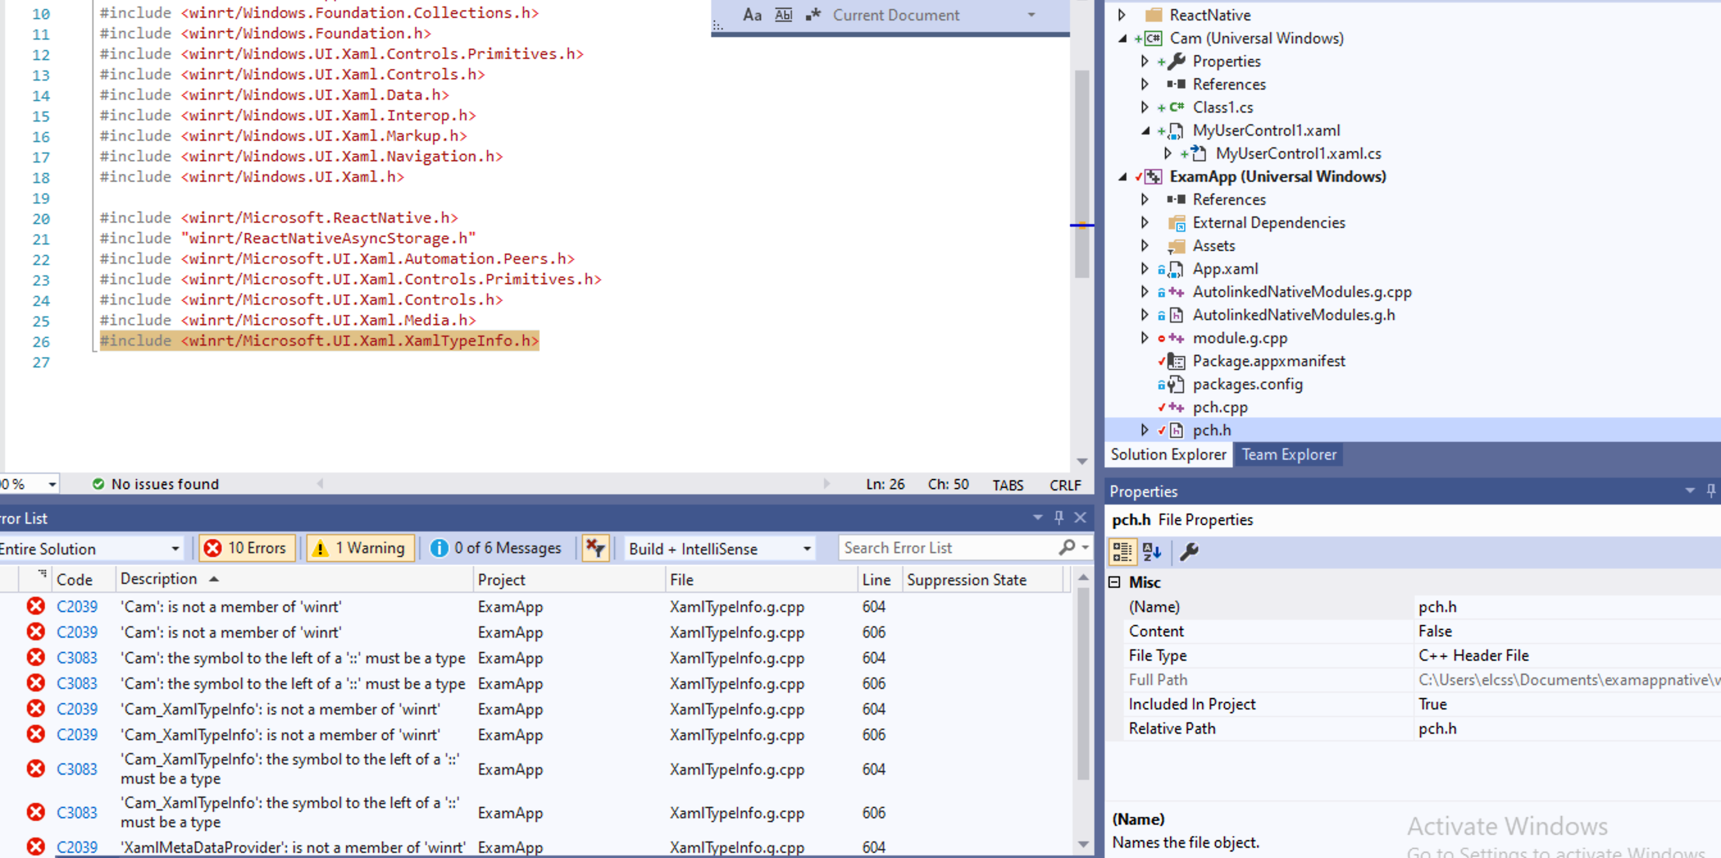Toggle Match Whole Word in the find control
Screen dimensions: 1721x858
pos(782,15)
